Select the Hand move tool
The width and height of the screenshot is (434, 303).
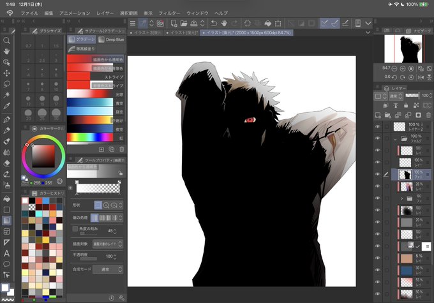point(6,52)
